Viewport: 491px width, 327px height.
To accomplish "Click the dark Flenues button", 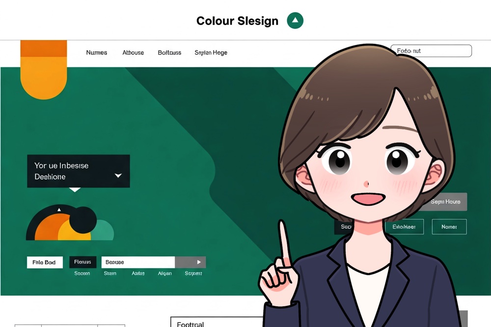I will [82, 262].
